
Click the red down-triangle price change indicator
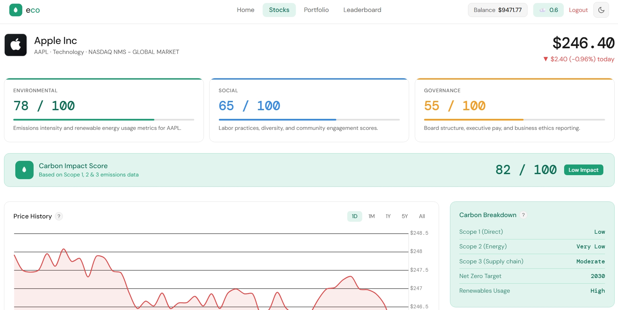[x=545, y=59]
